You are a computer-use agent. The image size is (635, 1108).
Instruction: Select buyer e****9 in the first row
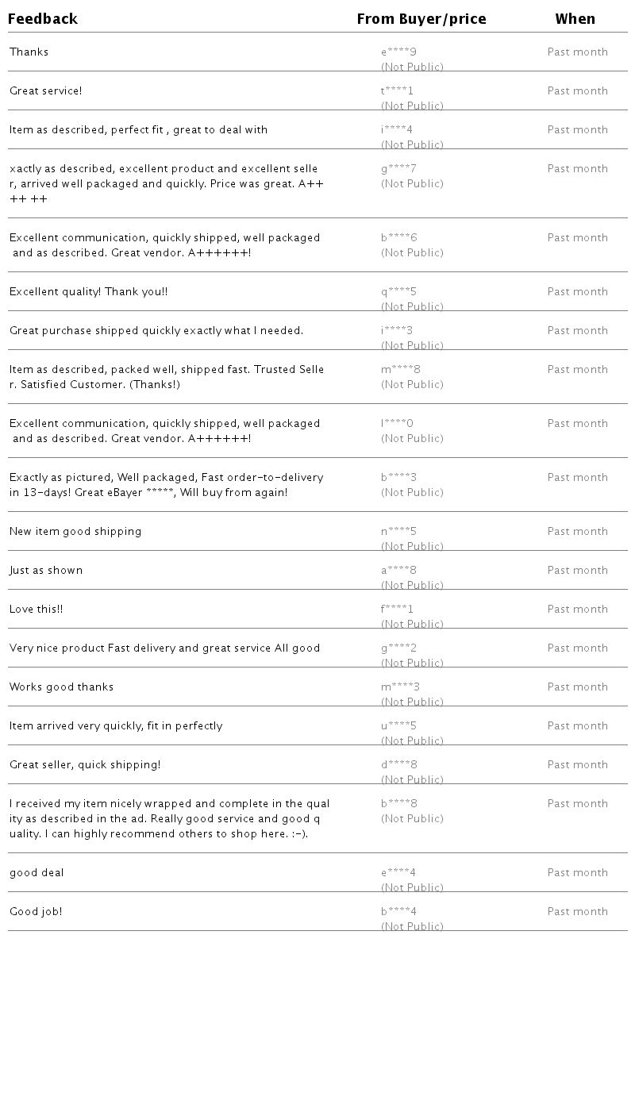pyautogui.click(x=398, y=52)
